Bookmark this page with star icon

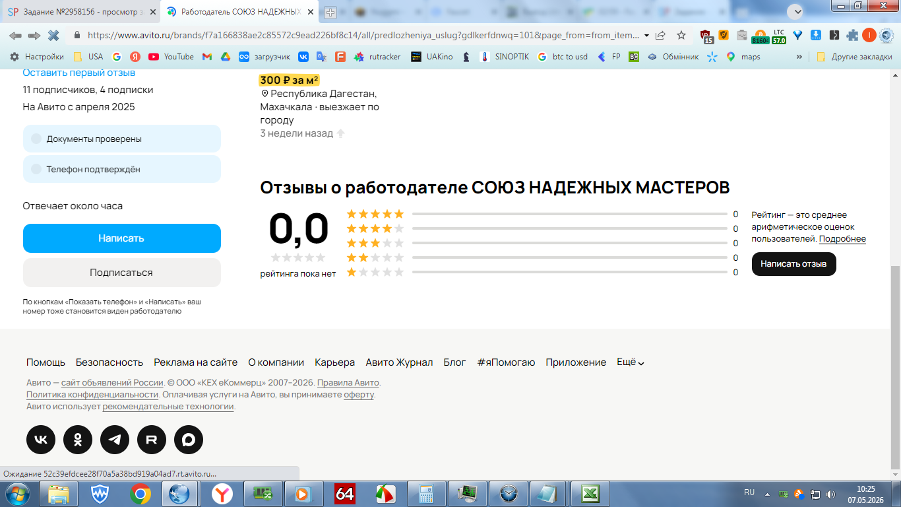coord(681,35)
